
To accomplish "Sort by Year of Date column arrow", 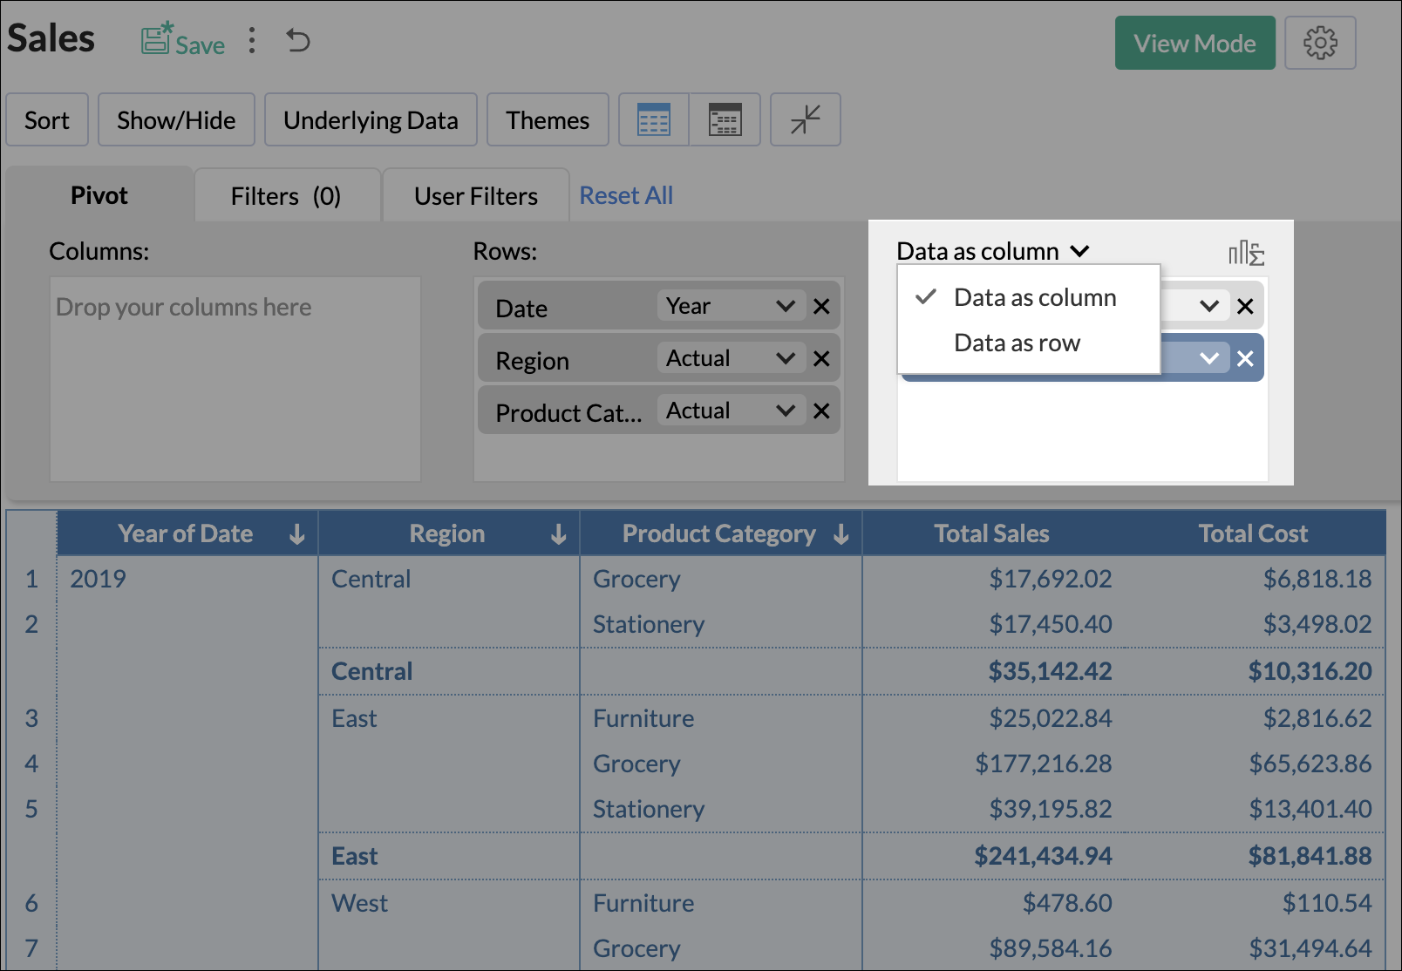I will [297, 534].
